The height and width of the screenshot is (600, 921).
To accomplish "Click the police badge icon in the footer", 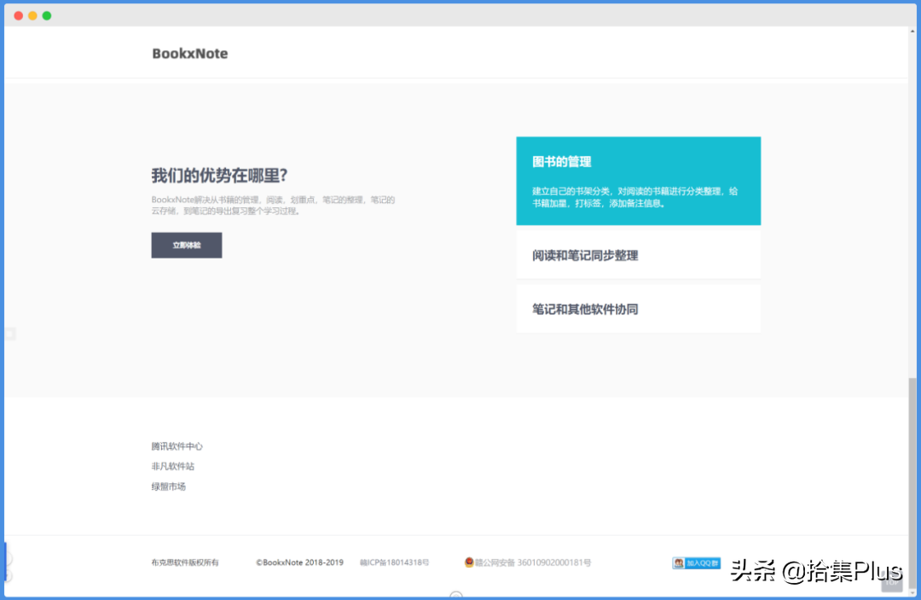I will [x=469, y=562].
